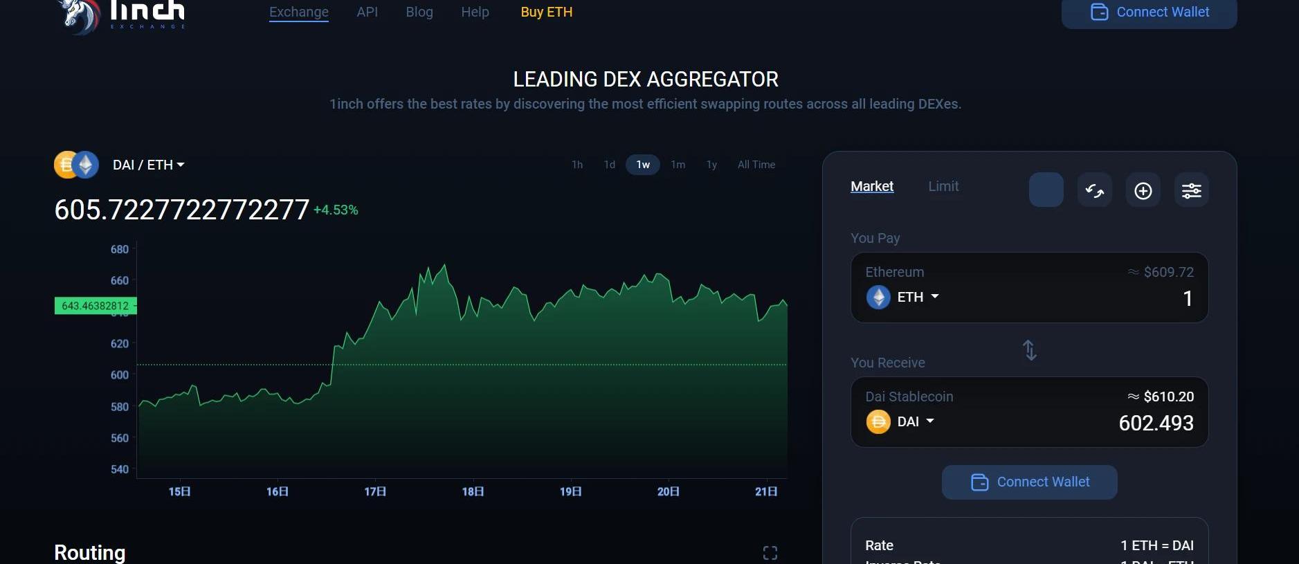Open the DAI / ETH pair dropdown
1299x564 pixels.
[x=148, y=165]
